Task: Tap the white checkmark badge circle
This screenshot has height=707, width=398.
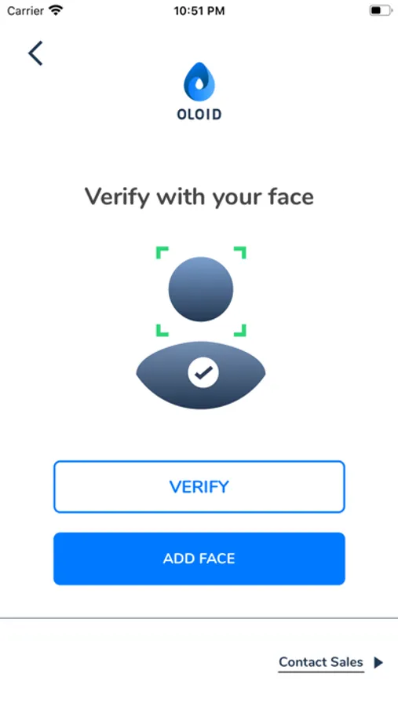Action: [x=203, y=372]
